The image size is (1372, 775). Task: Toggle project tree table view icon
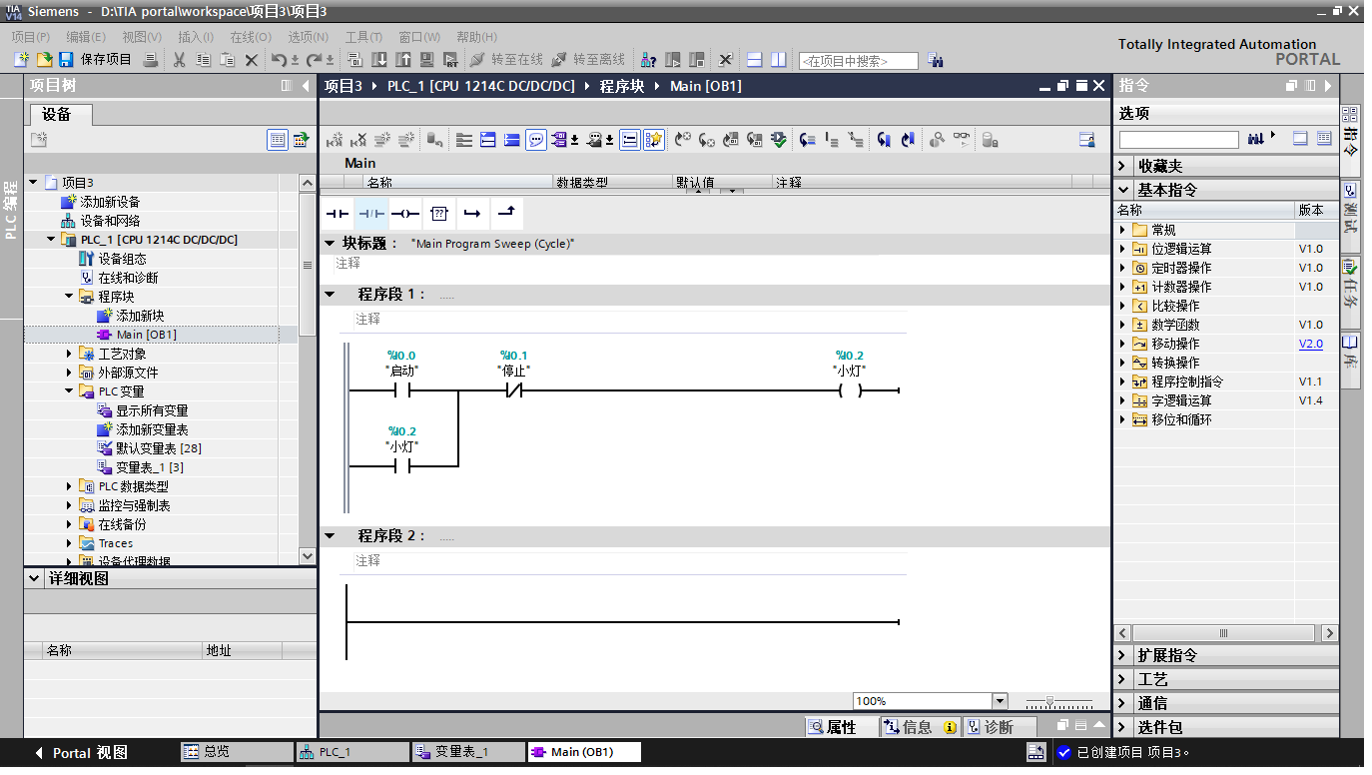tap(278, 140)
